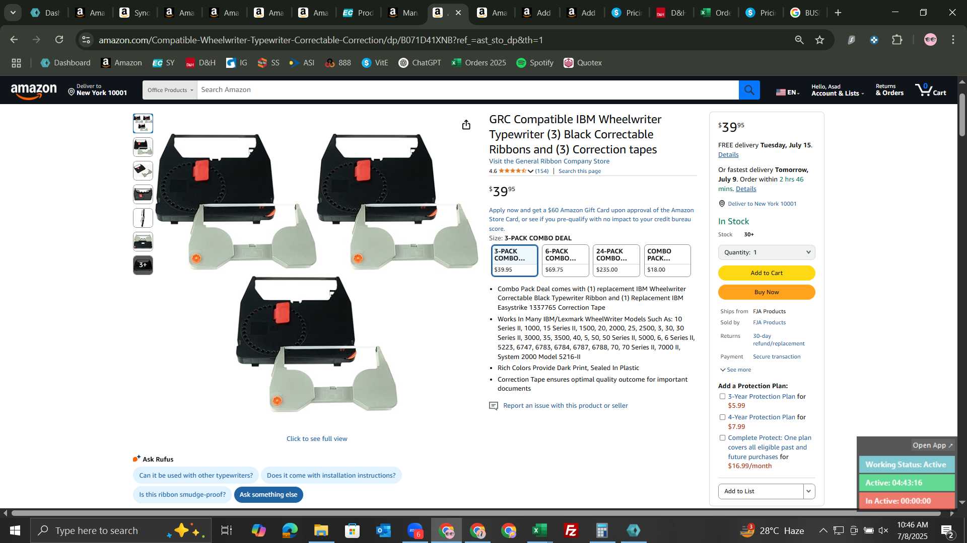Launch File Explorer from the taskbar
This screenshot has height=543, width=967.
pos(321,530)
